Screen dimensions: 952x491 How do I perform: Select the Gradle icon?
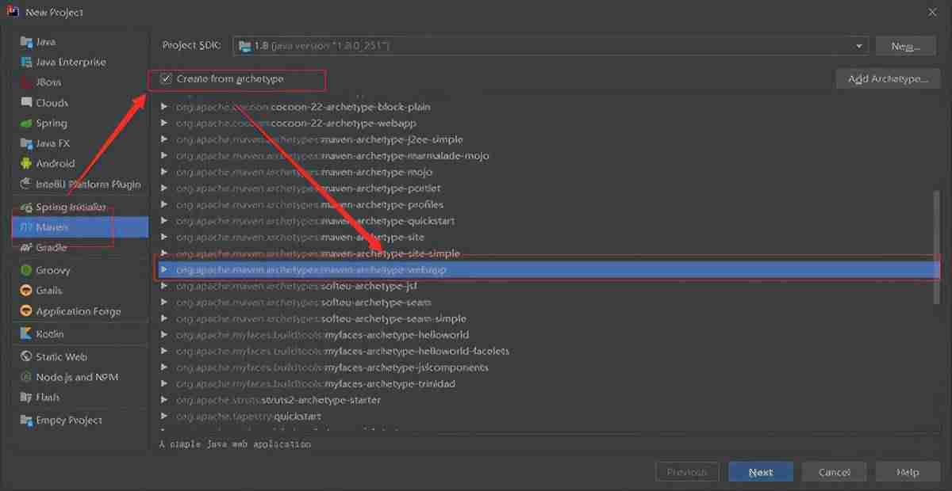click(26, 248)
